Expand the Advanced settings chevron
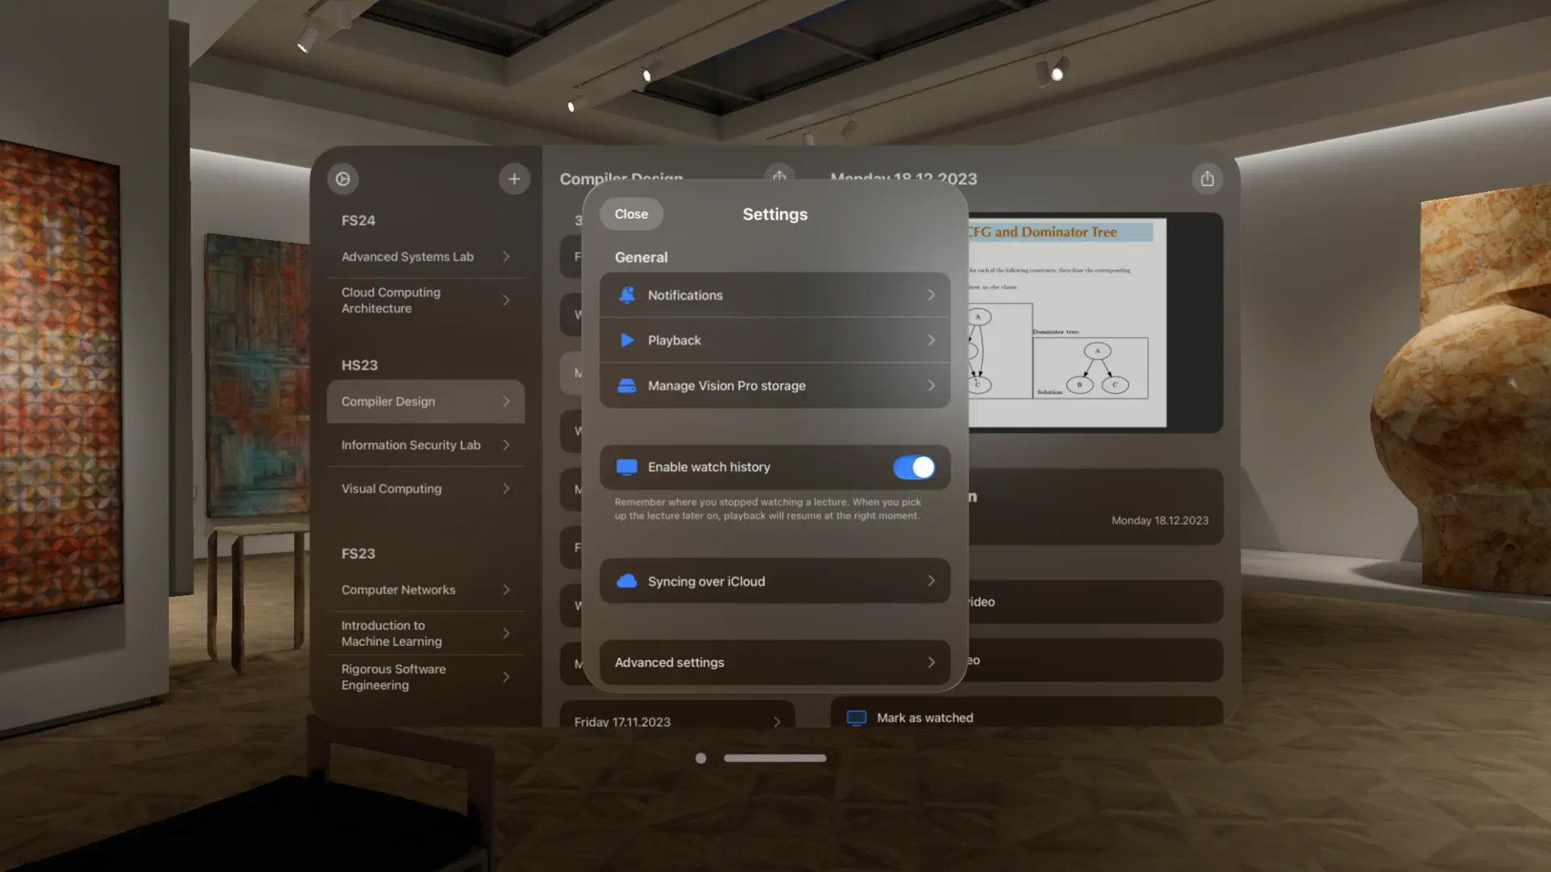 931,662
